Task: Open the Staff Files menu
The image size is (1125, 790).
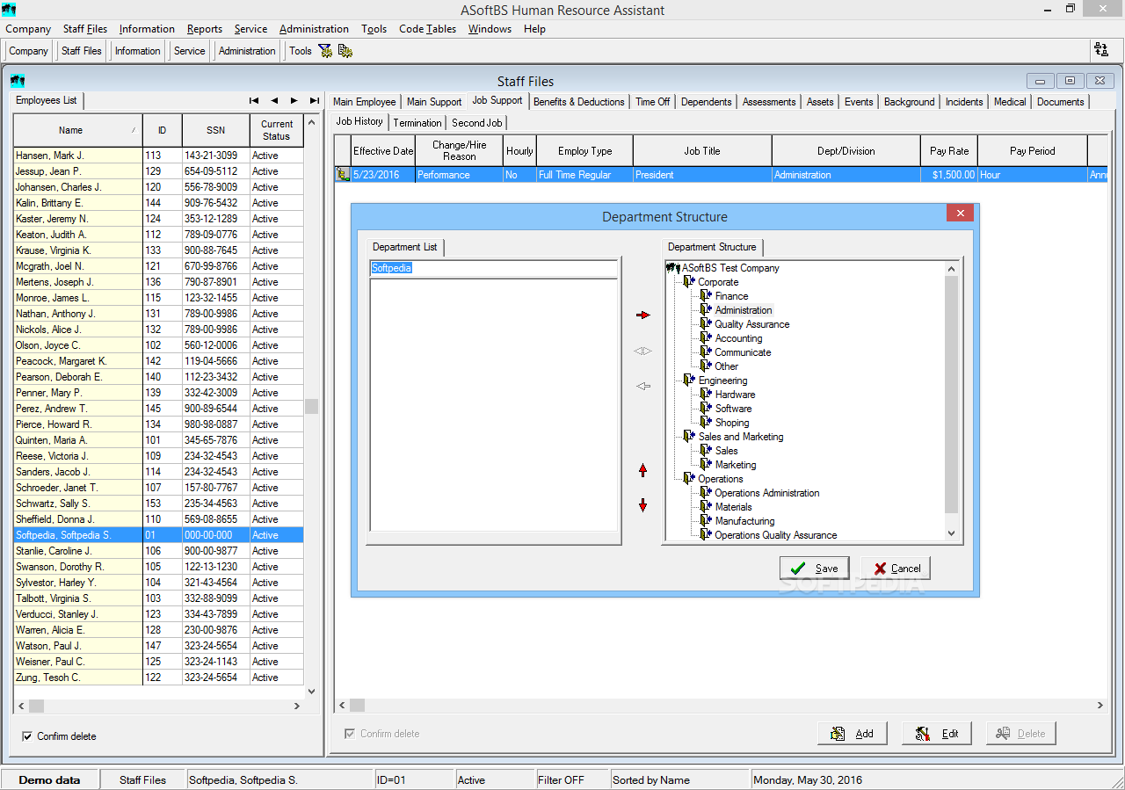Action: [85, 29]
